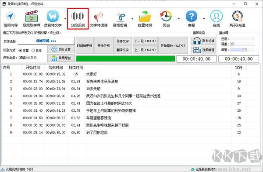Expand dropdown arrow next to 录音转文字
Viewport: 263px width, 172px height.
tap(65, 19)
